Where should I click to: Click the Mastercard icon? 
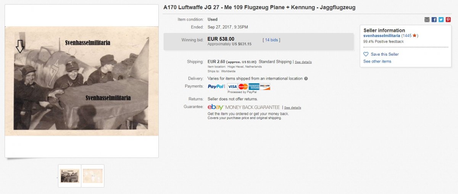243,87
